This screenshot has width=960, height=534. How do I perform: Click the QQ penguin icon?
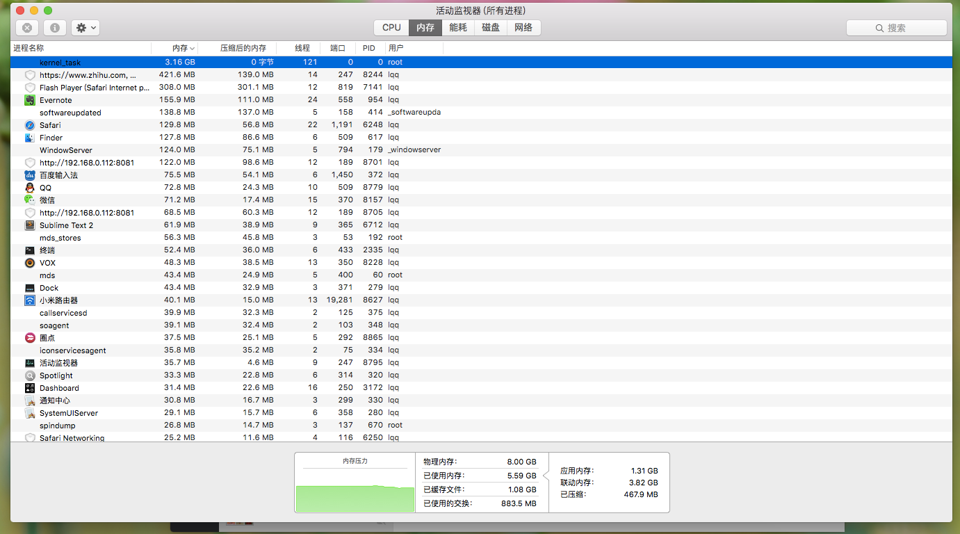pyautogui.click(x=30, y=188)
